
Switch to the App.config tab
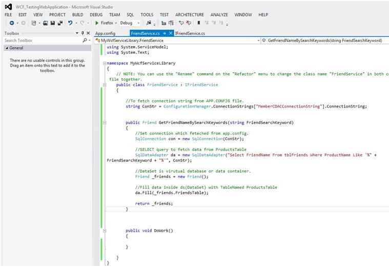point(105,33)
